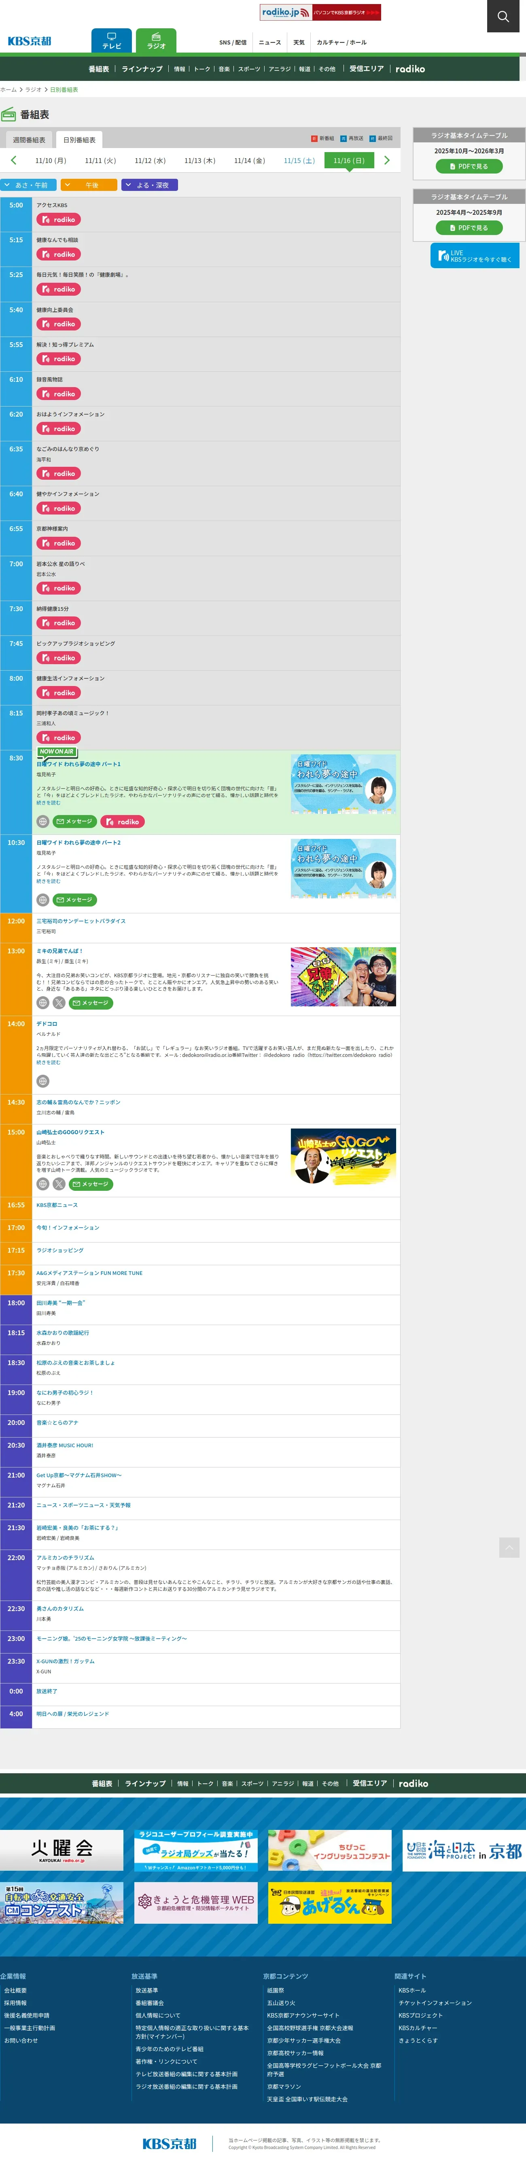Open 会社概要 footer link
Viewport: 526px width, 2164px height.
(15, 1990)
